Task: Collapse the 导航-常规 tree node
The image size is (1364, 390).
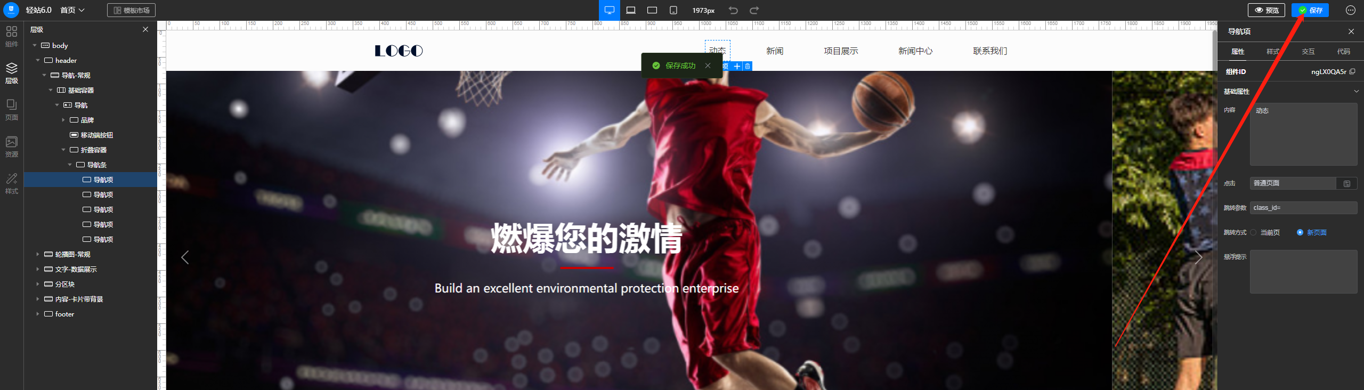Action: (44, 75)
